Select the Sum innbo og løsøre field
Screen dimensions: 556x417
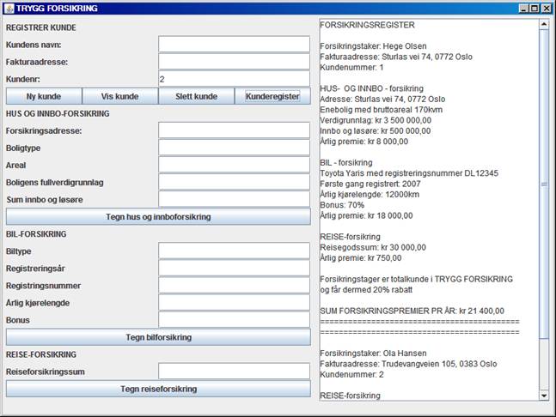[234, 199]
